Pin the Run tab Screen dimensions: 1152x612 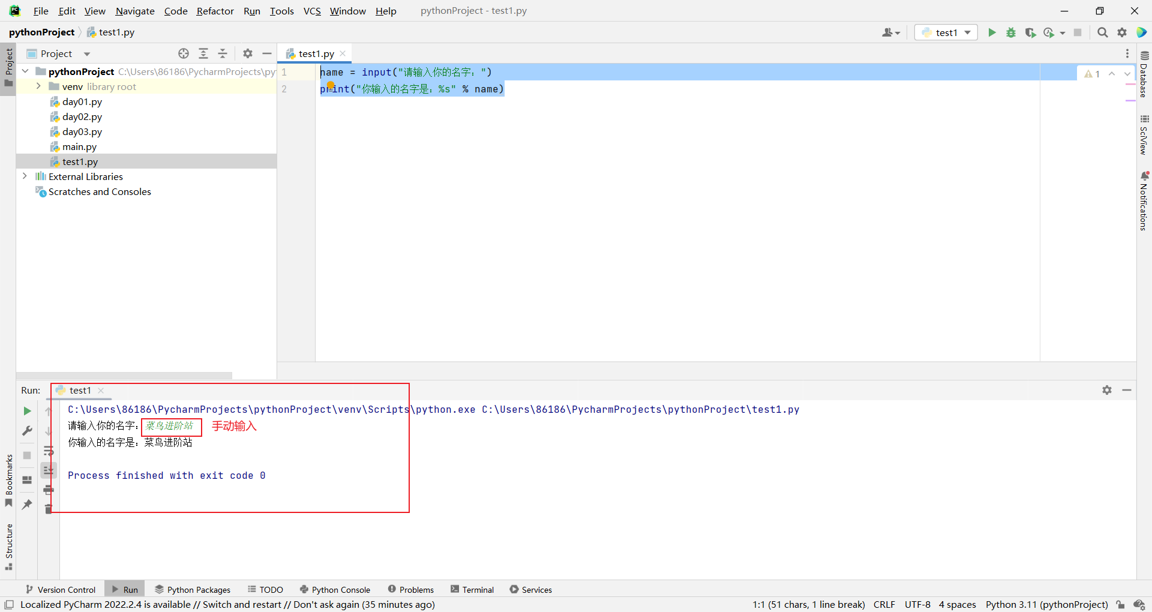[x=27, y=505]
